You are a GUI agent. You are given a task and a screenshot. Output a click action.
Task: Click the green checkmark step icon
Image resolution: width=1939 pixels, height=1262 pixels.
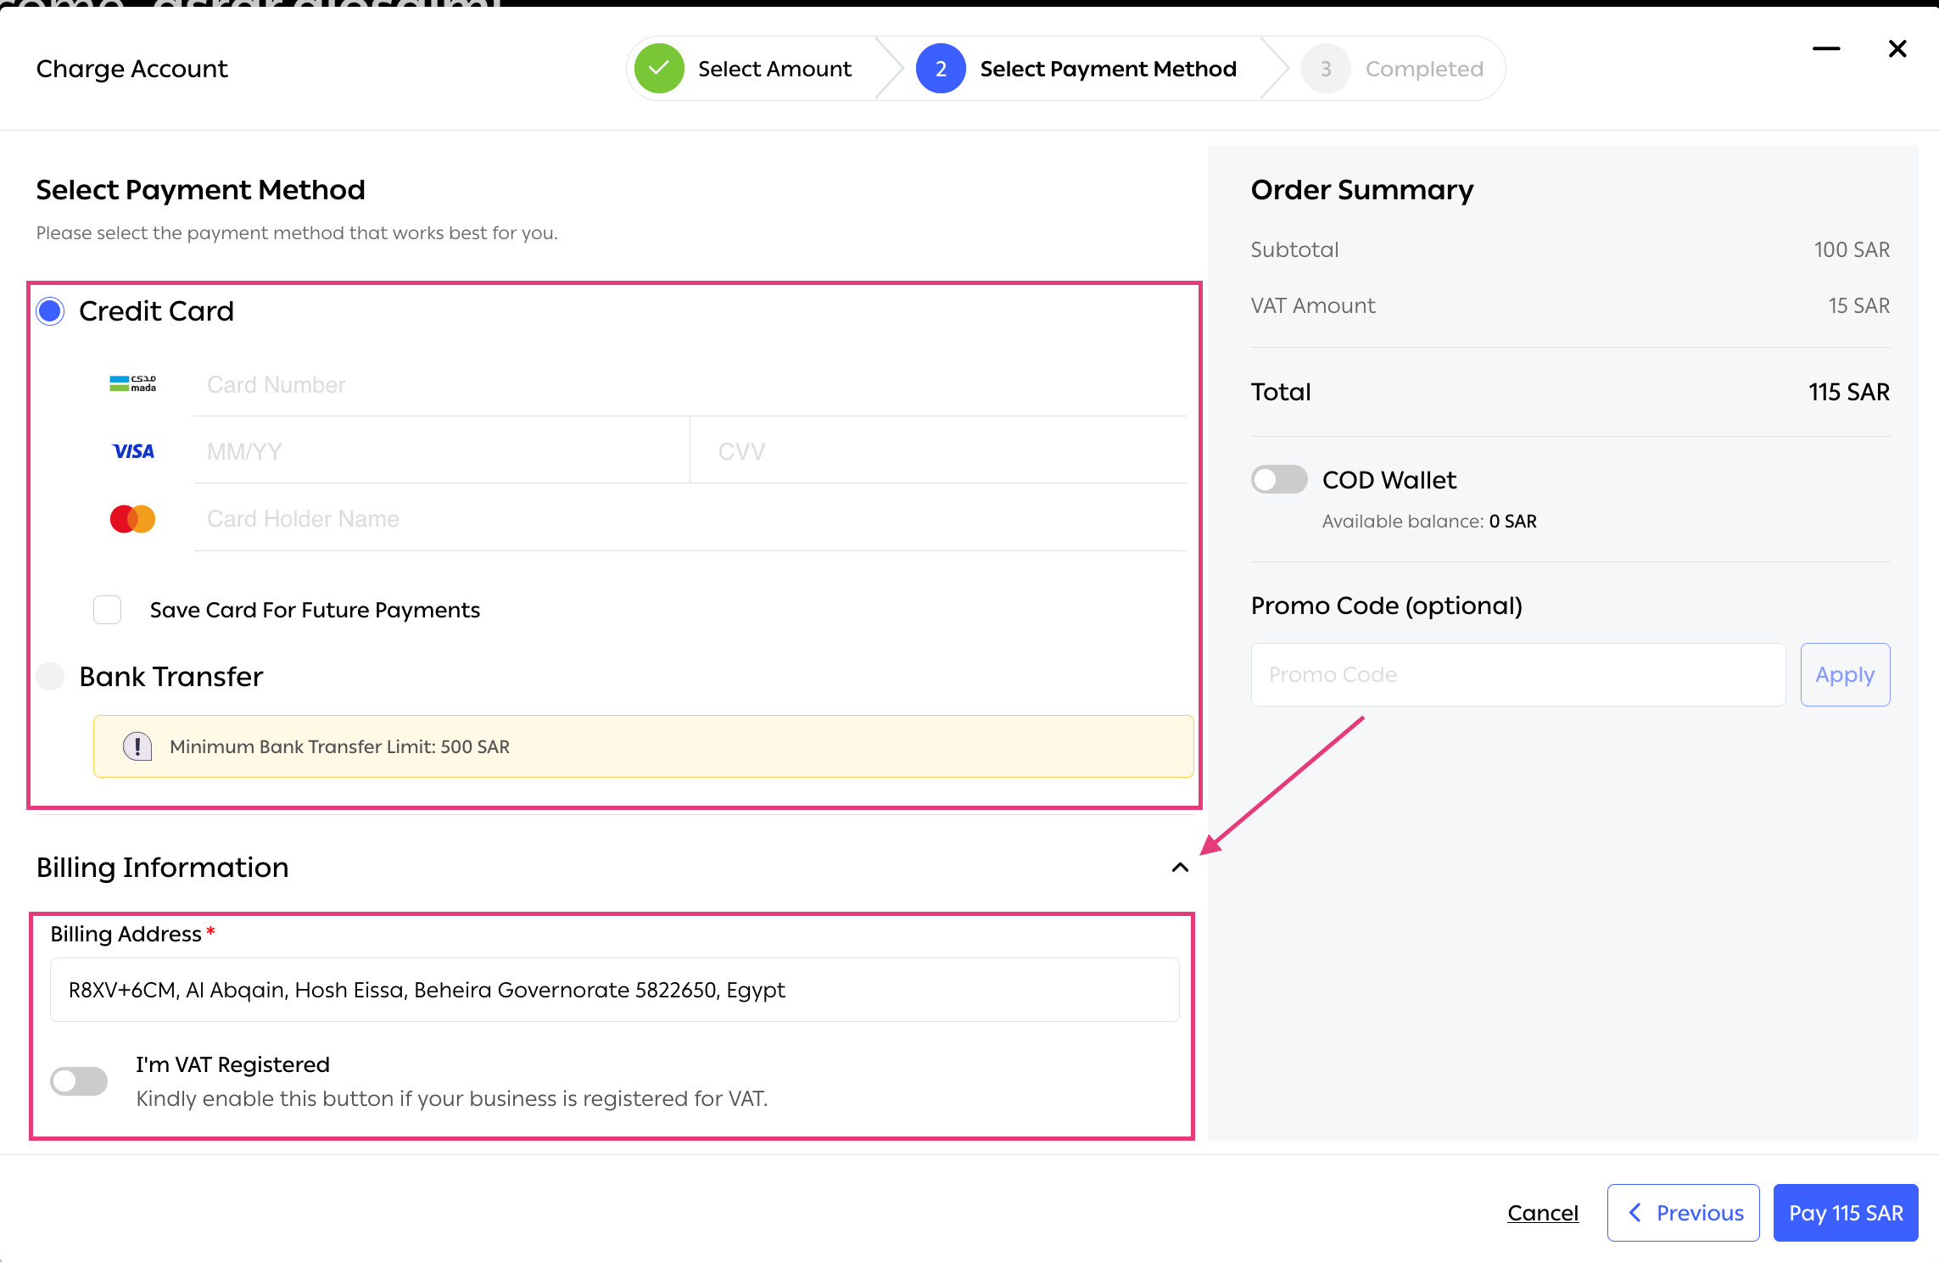[659, 69]
